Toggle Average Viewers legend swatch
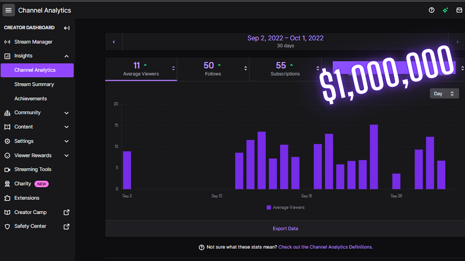Image resolution: width=465 pixels, height=261 pixels. (269, 207)
